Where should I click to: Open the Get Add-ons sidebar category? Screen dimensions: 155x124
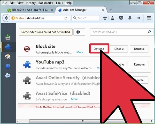[8, 37]
